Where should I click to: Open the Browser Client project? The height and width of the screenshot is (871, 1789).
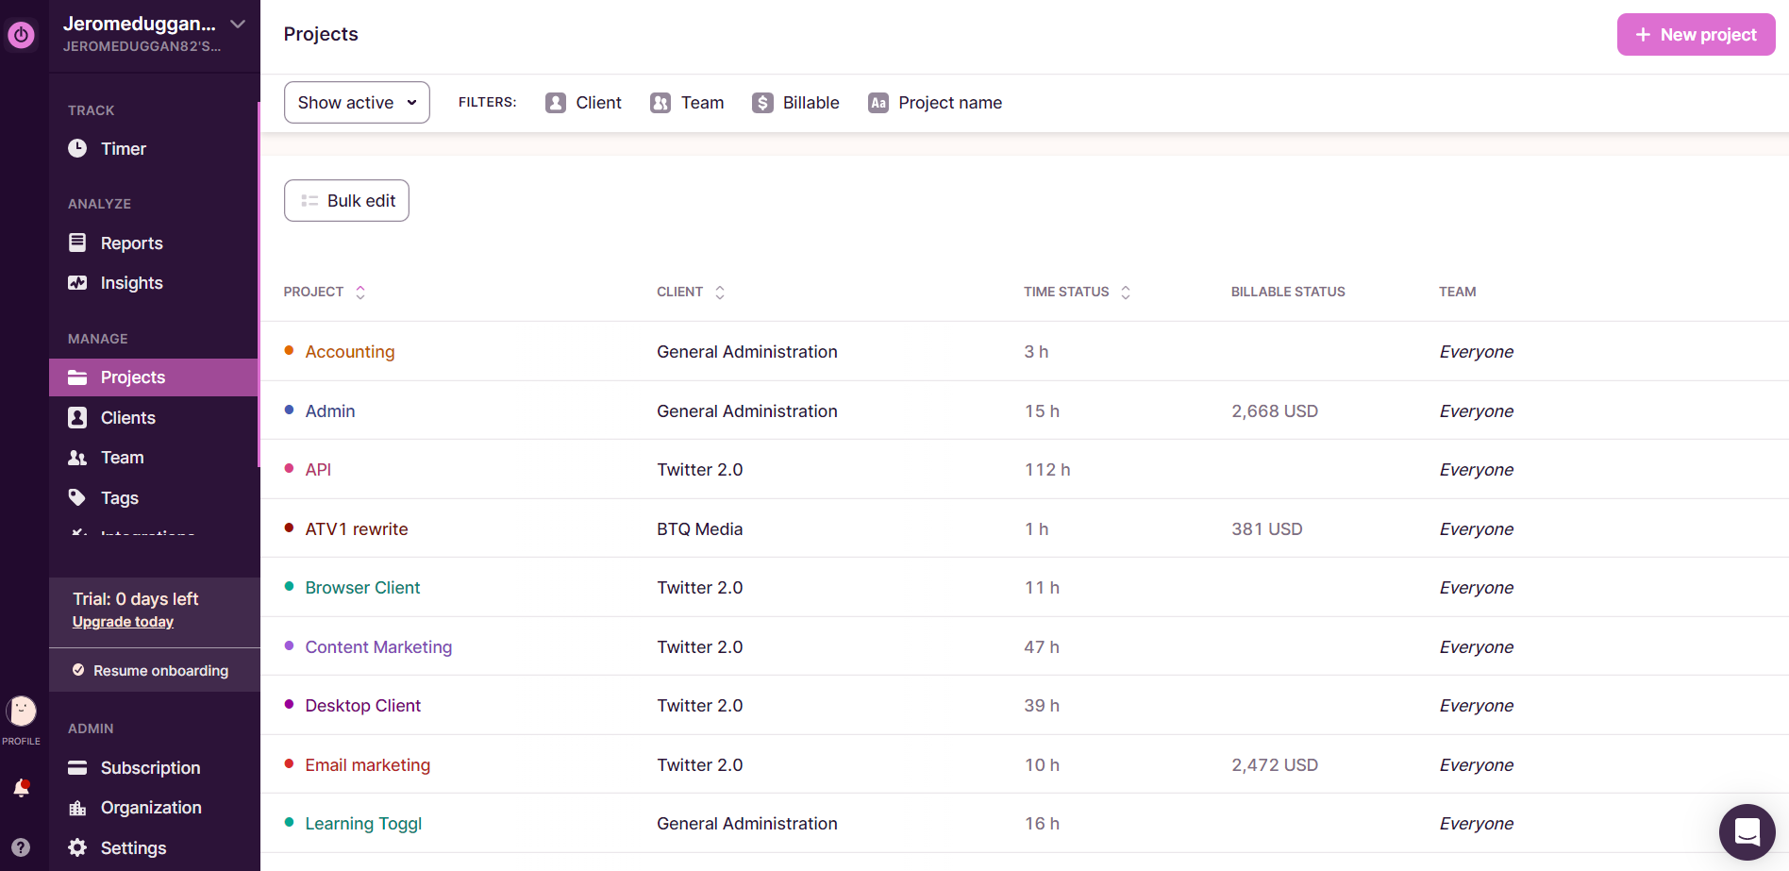(362, 588)
